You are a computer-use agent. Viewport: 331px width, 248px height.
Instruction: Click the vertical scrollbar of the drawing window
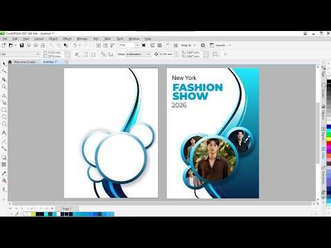pos(318,132)
